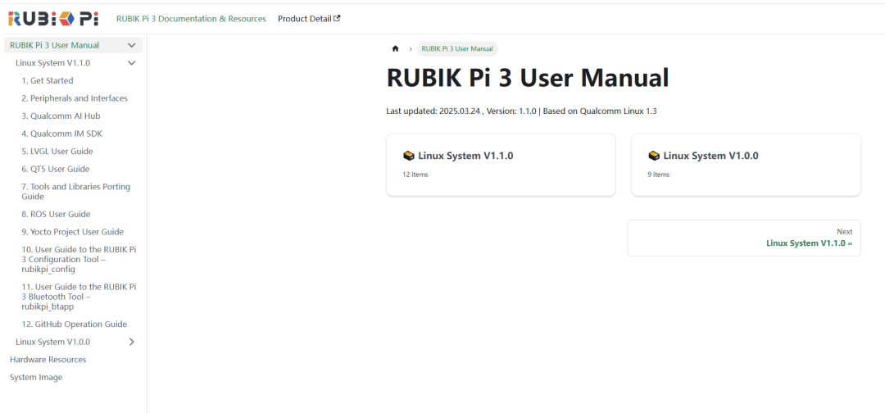Open 2. Peripherals and Interfaces
Screen dimensions: 885x413
(x=75, y=98)
